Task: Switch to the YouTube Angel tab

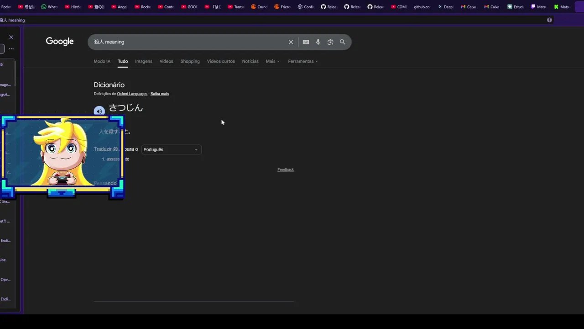Action: click(x=119, y=7)
